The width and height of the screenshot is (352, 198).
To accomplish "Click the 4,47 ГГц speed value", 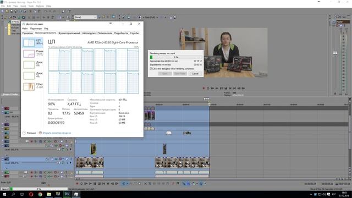I will point(74,104).
